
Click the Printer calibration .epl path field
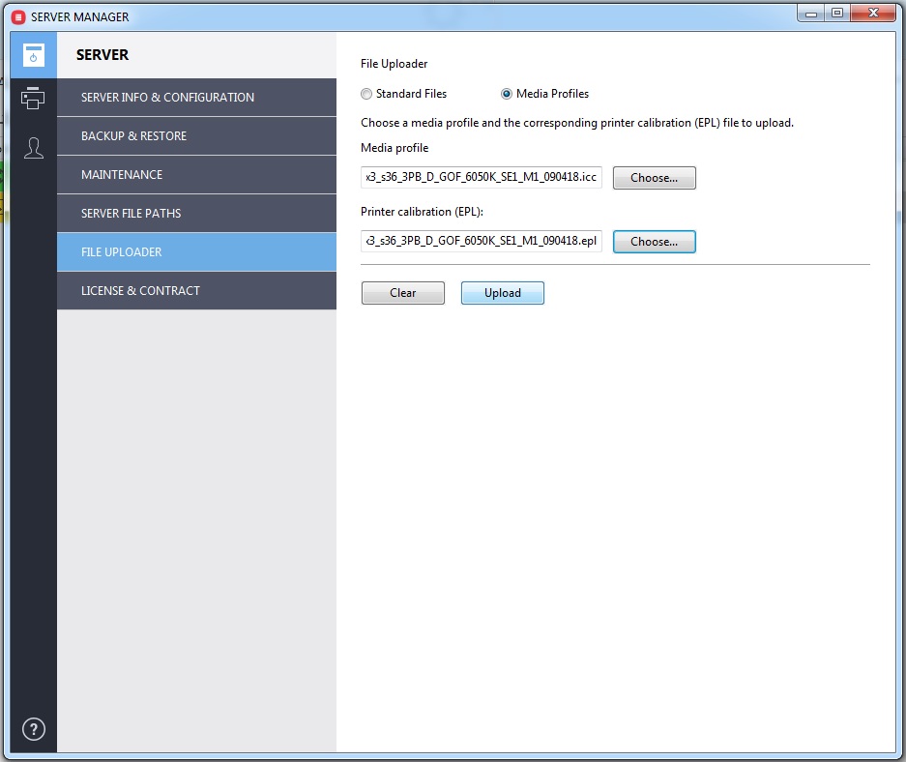pos(482,241)
